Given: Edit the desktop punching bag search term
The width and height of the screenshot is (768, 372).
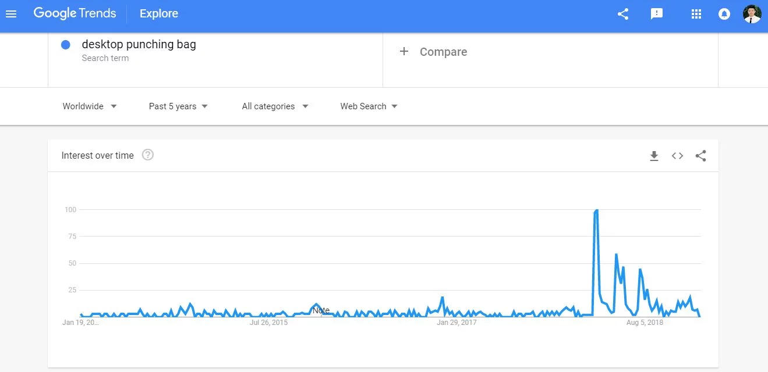Looking at the screenshot, I should pyautogui.click(x=139, y=45).
